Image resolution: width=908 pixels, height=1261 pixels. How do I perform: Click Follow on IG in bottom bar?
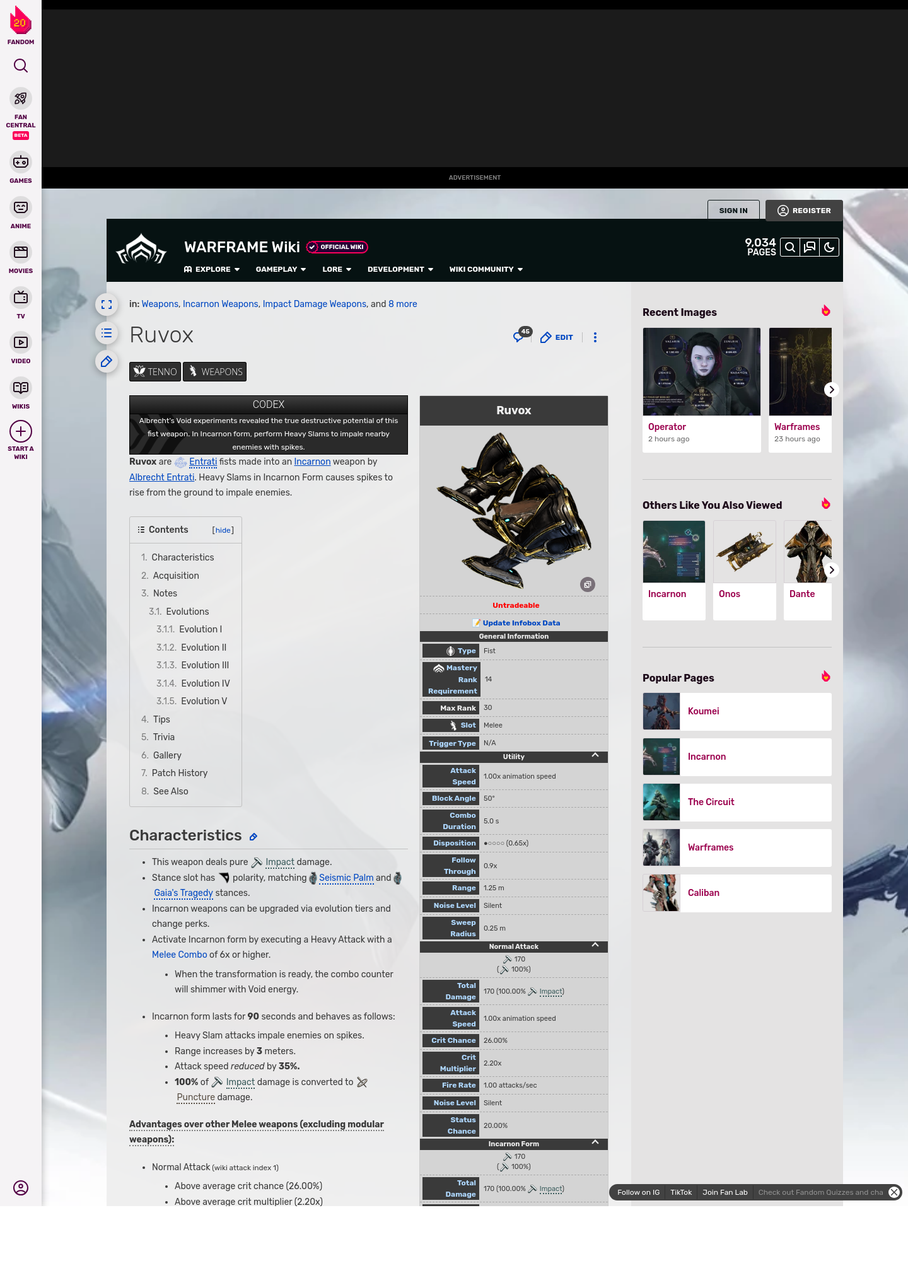638,1192
